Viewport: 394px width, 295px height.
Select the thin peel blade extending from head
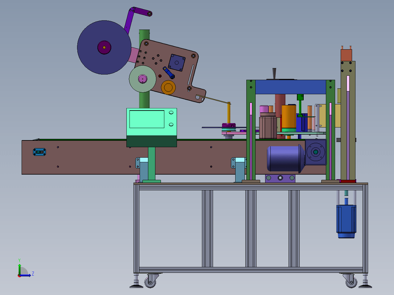click(214, 99)
